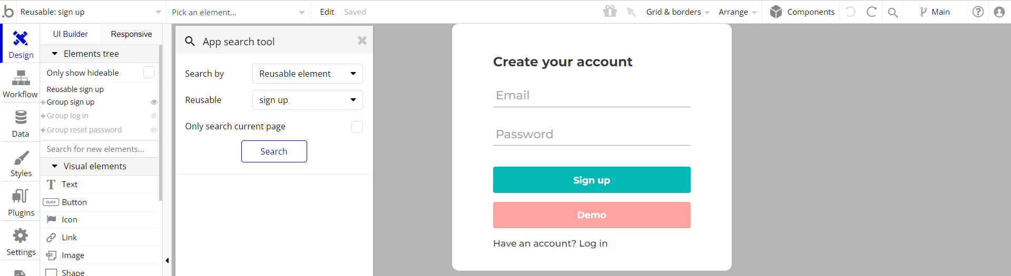Open the Styles brush icon
Viewport: 1011px width, 276px height.
coord(21,157)
